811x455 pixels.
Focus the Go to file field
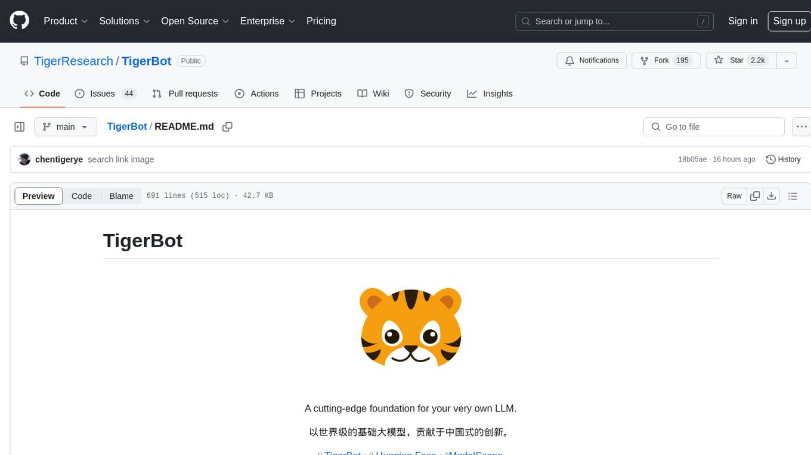pos(714,127)
